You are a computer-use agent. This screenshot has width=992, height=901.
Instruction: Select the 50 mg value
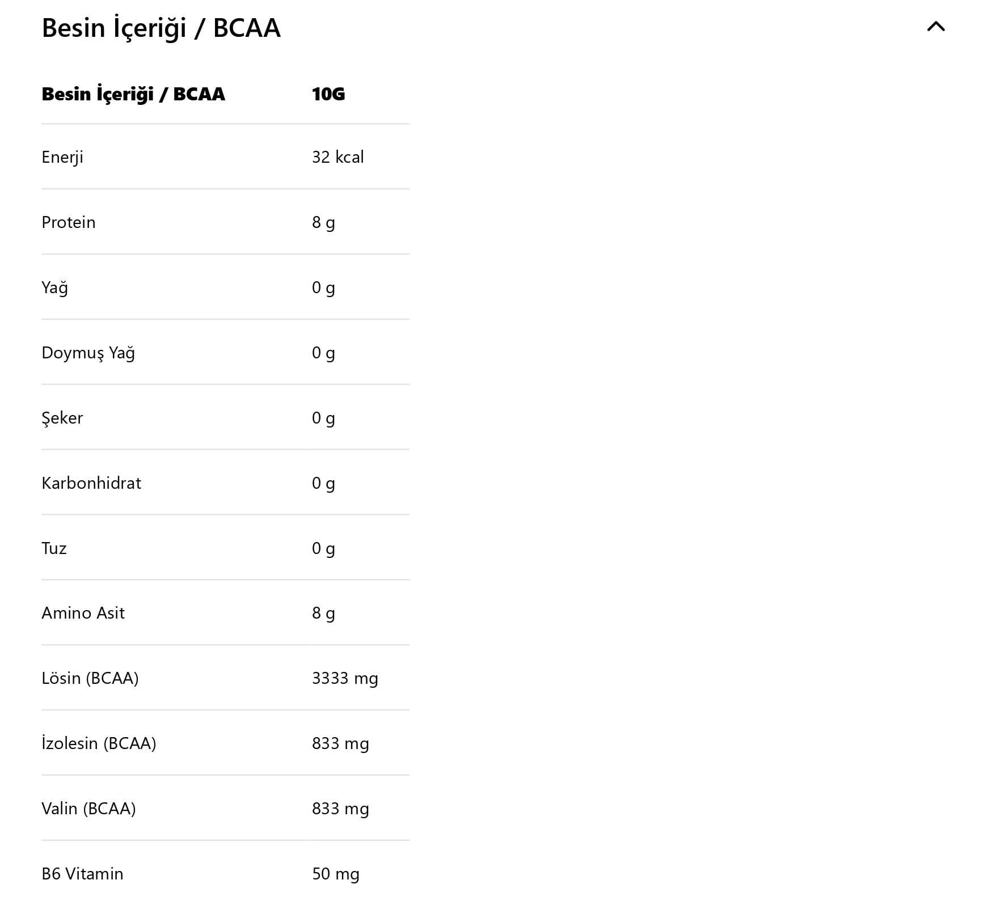pyautogui.click(x=336, y=874)
